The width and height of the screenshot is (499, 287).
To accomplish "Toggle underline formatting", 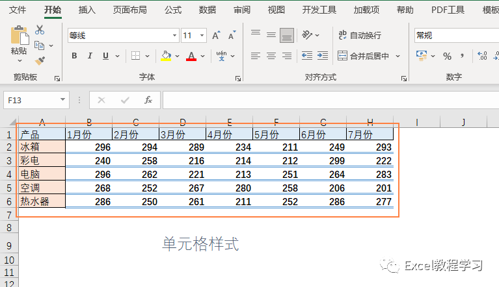I will click(x=105, y=56).
